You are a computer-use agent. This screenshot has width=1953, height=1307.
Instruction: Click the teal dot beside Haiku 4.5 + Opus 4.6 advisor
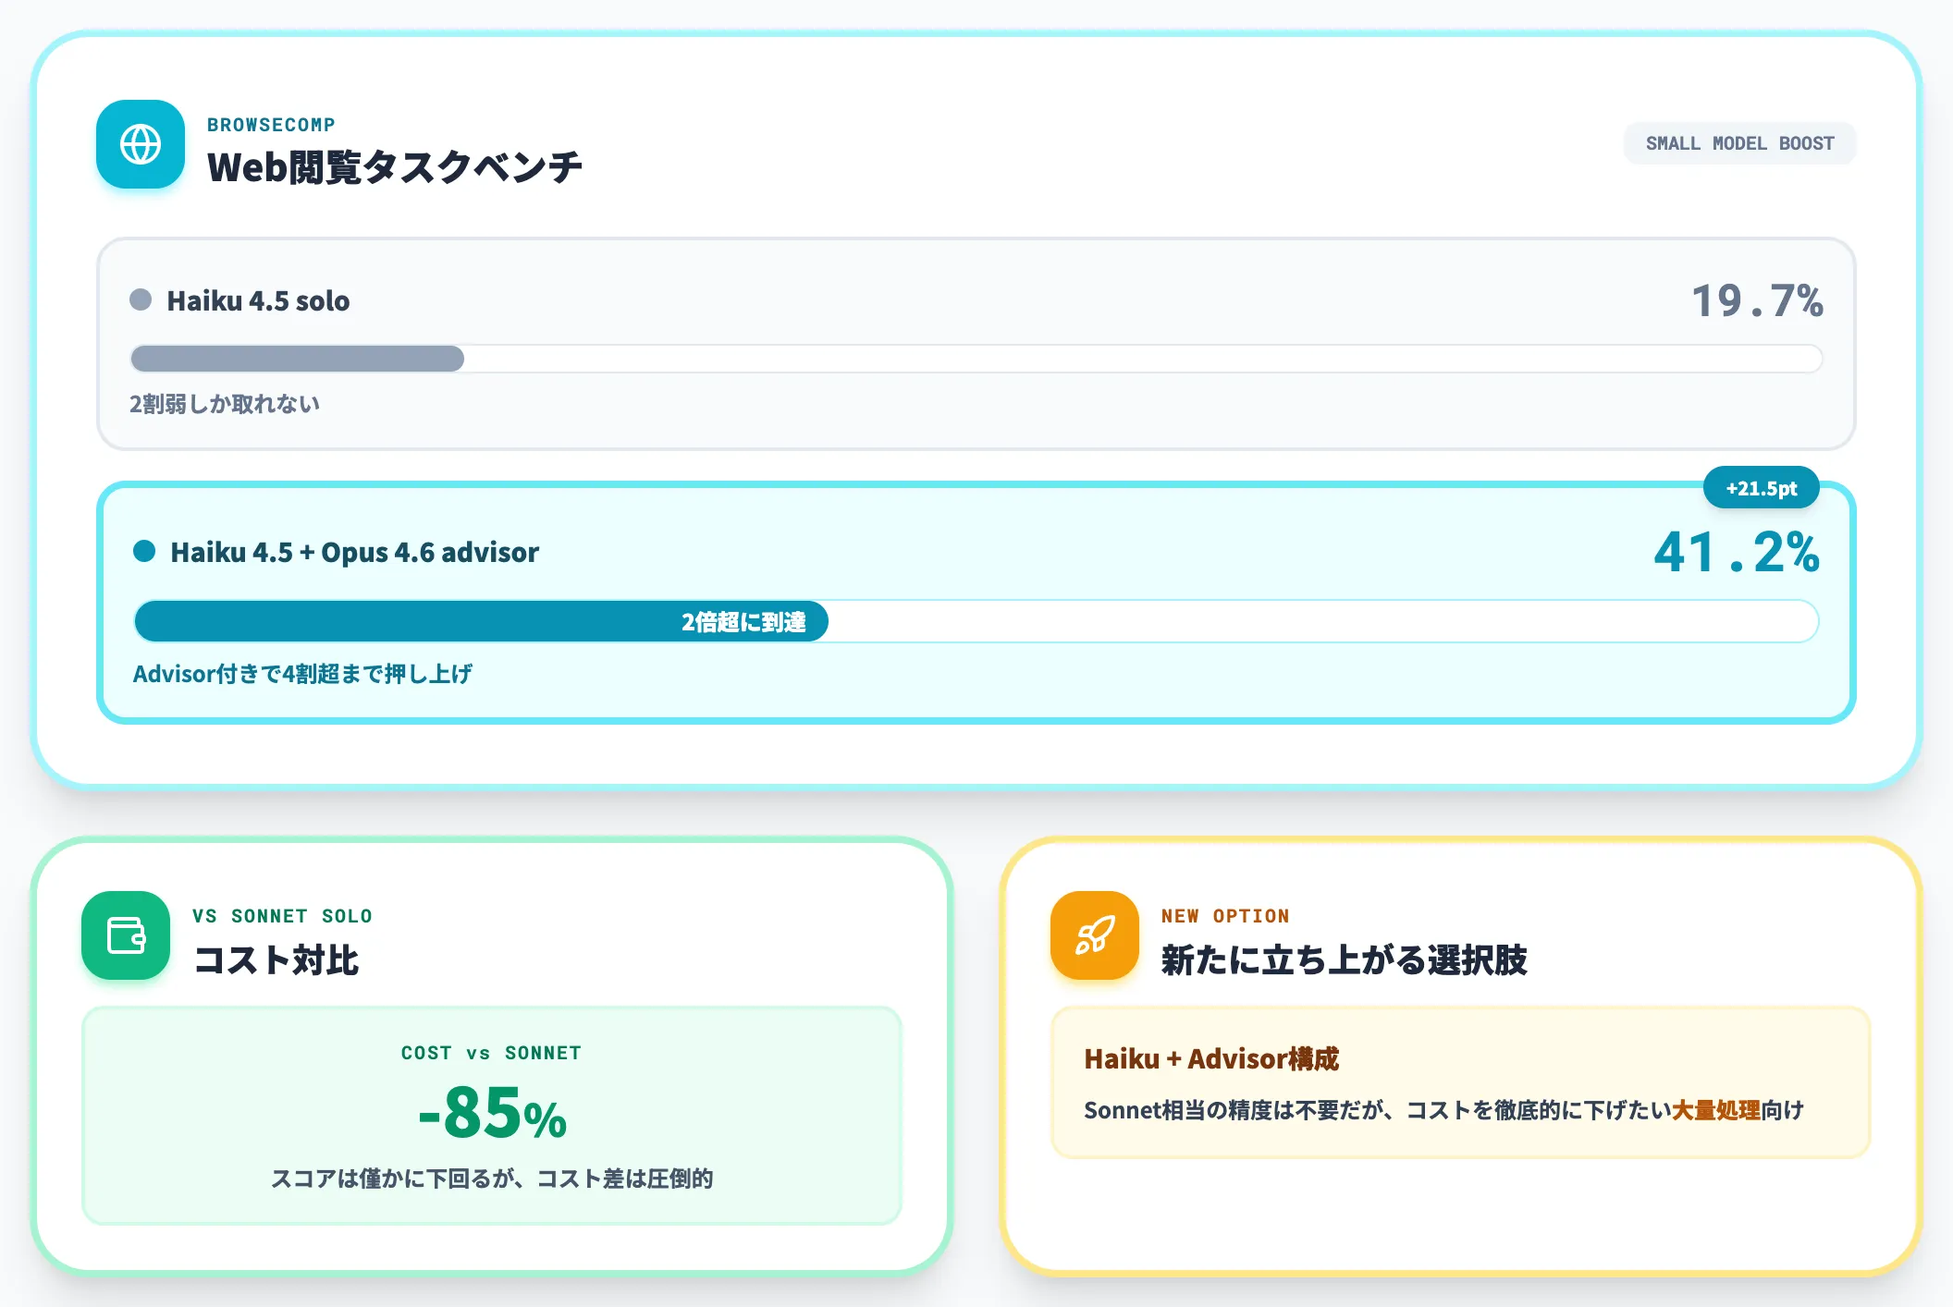click(x=144, y=551)
